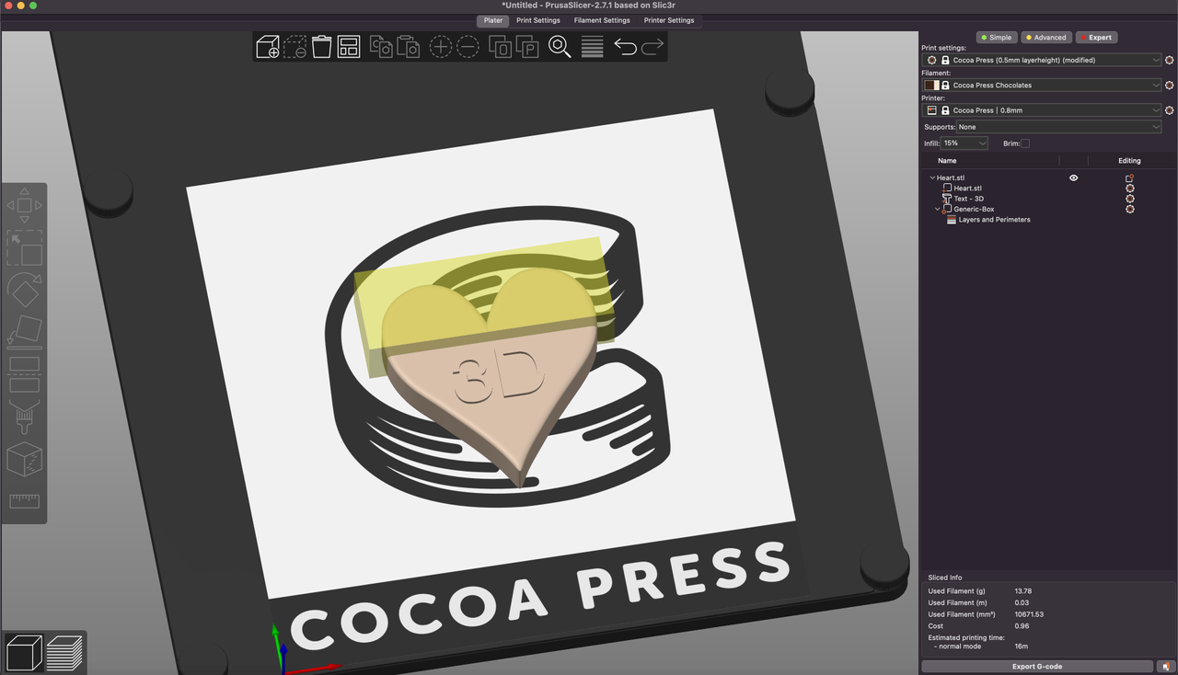Click the Add instance plus icon

click(441, 46)
